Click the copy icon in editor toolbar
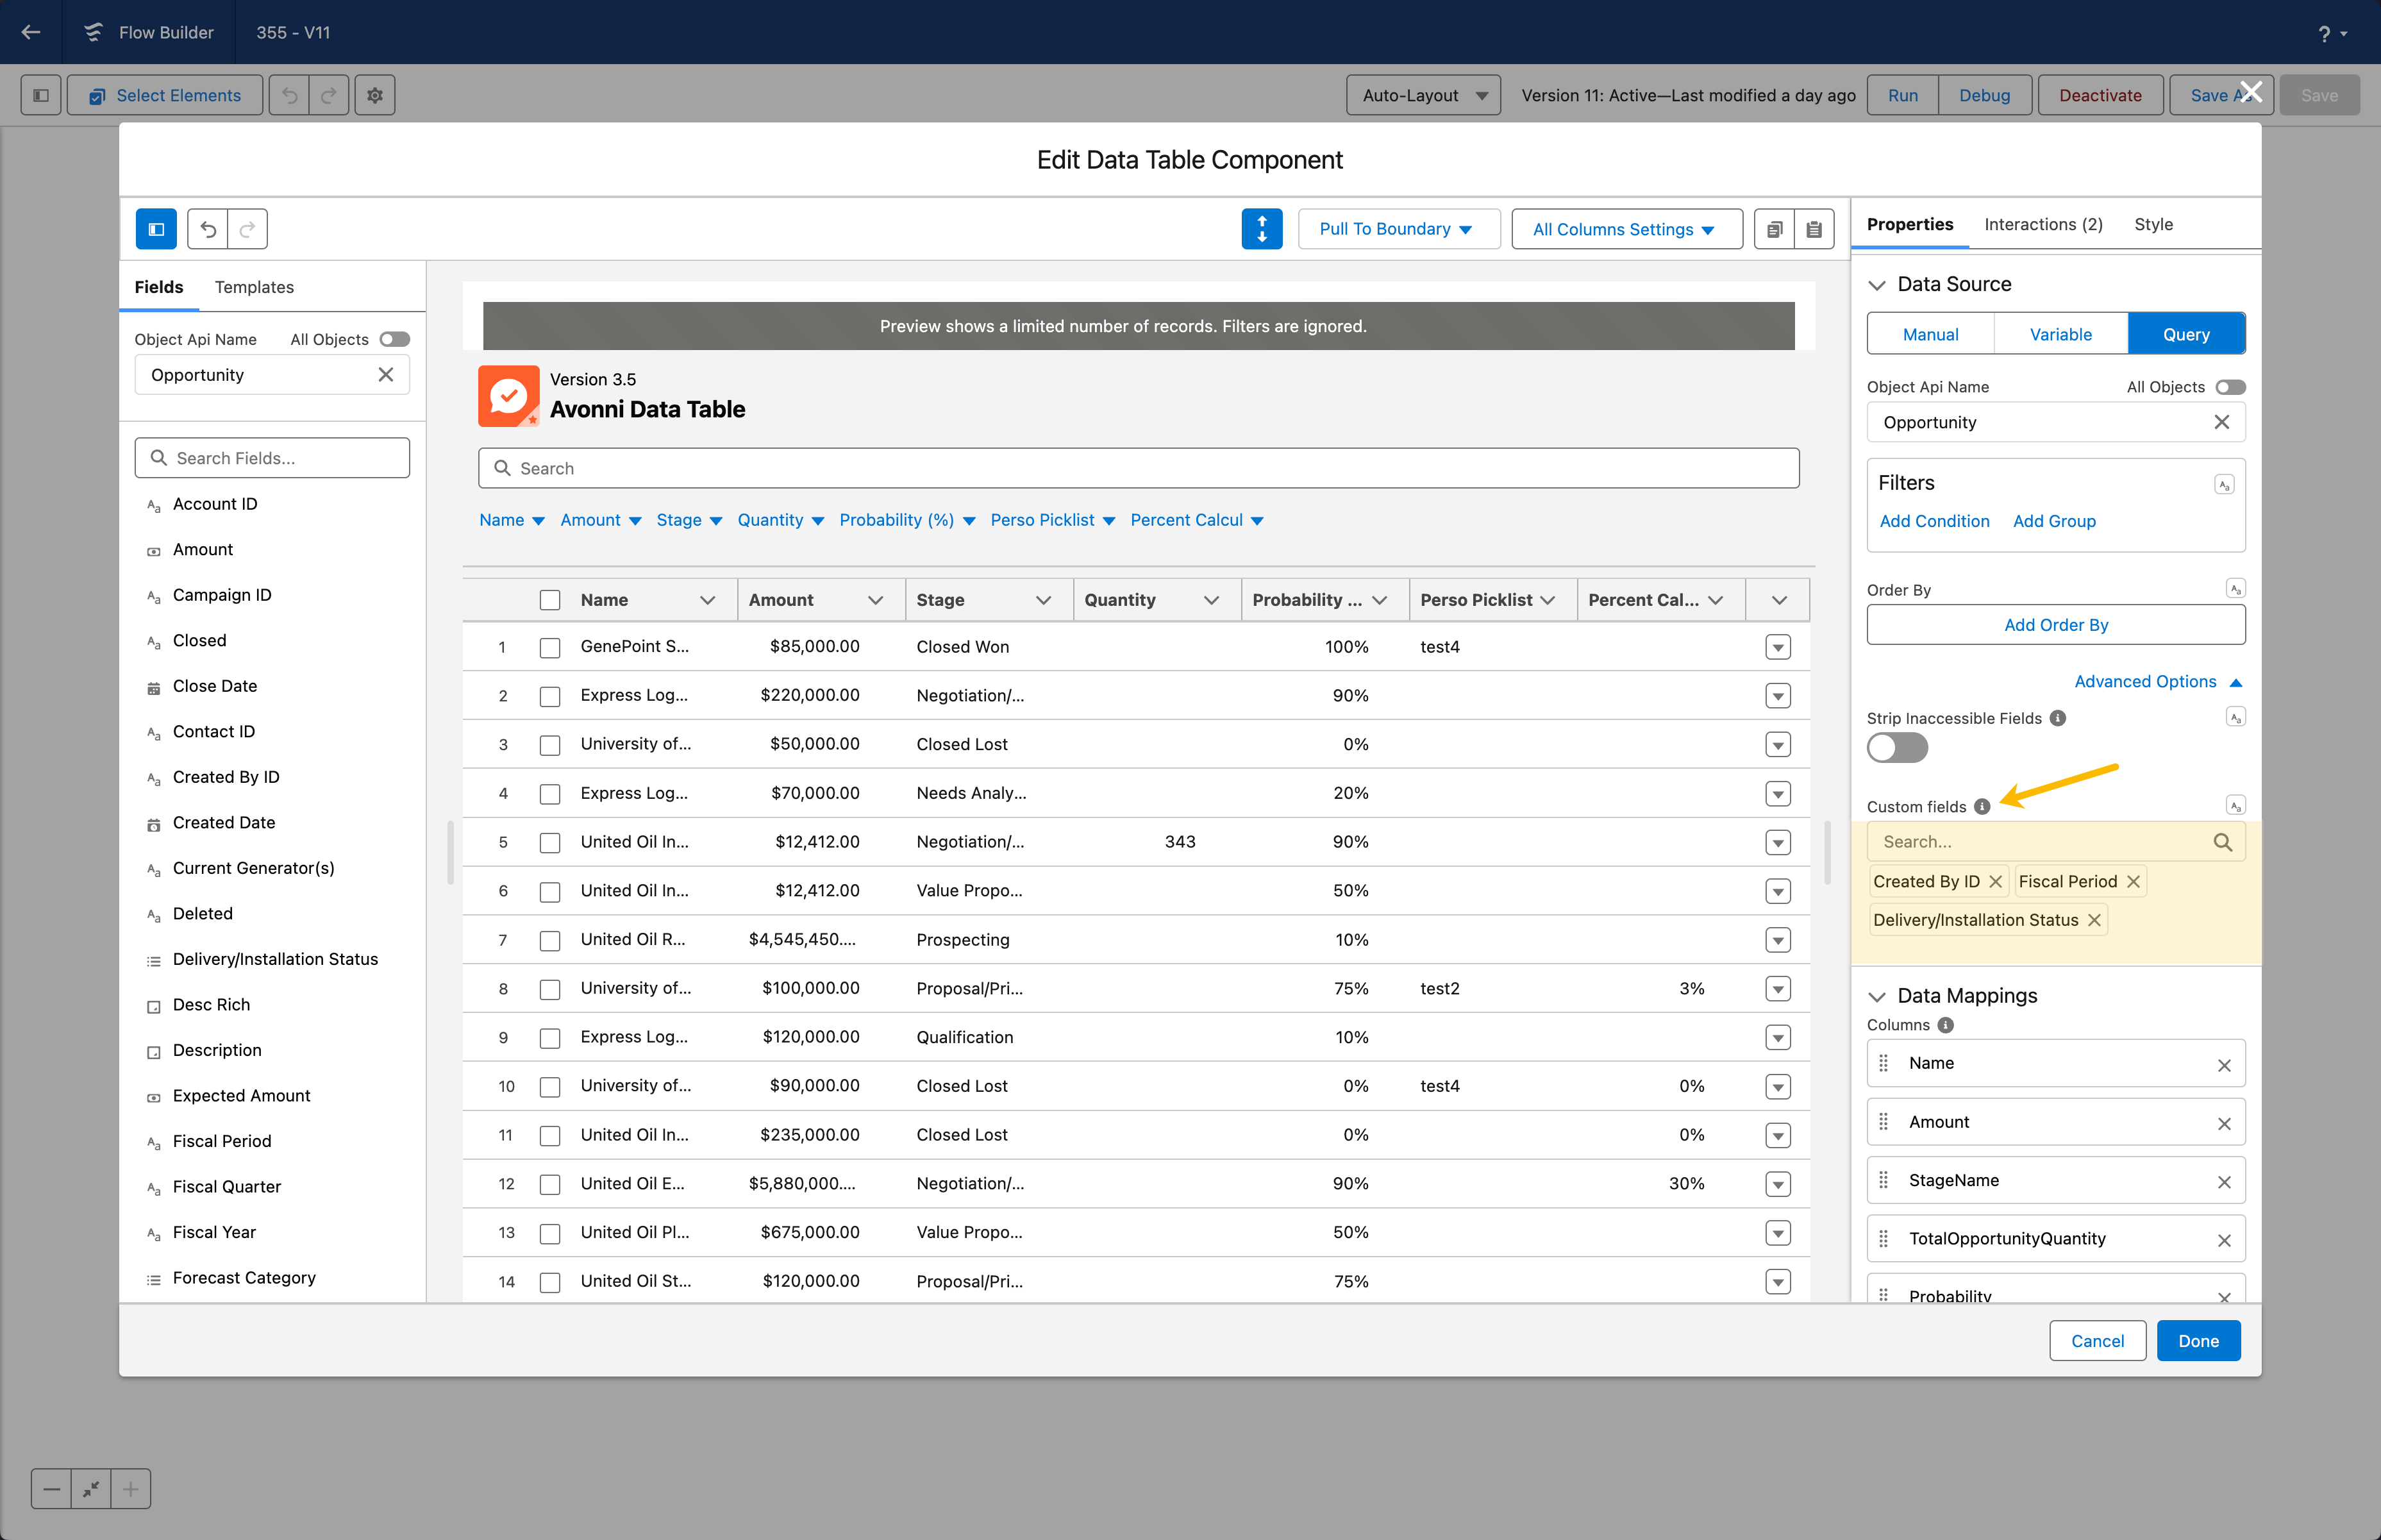The height and width of the screenshot is (1540, 2381). tap(1774, 229)
